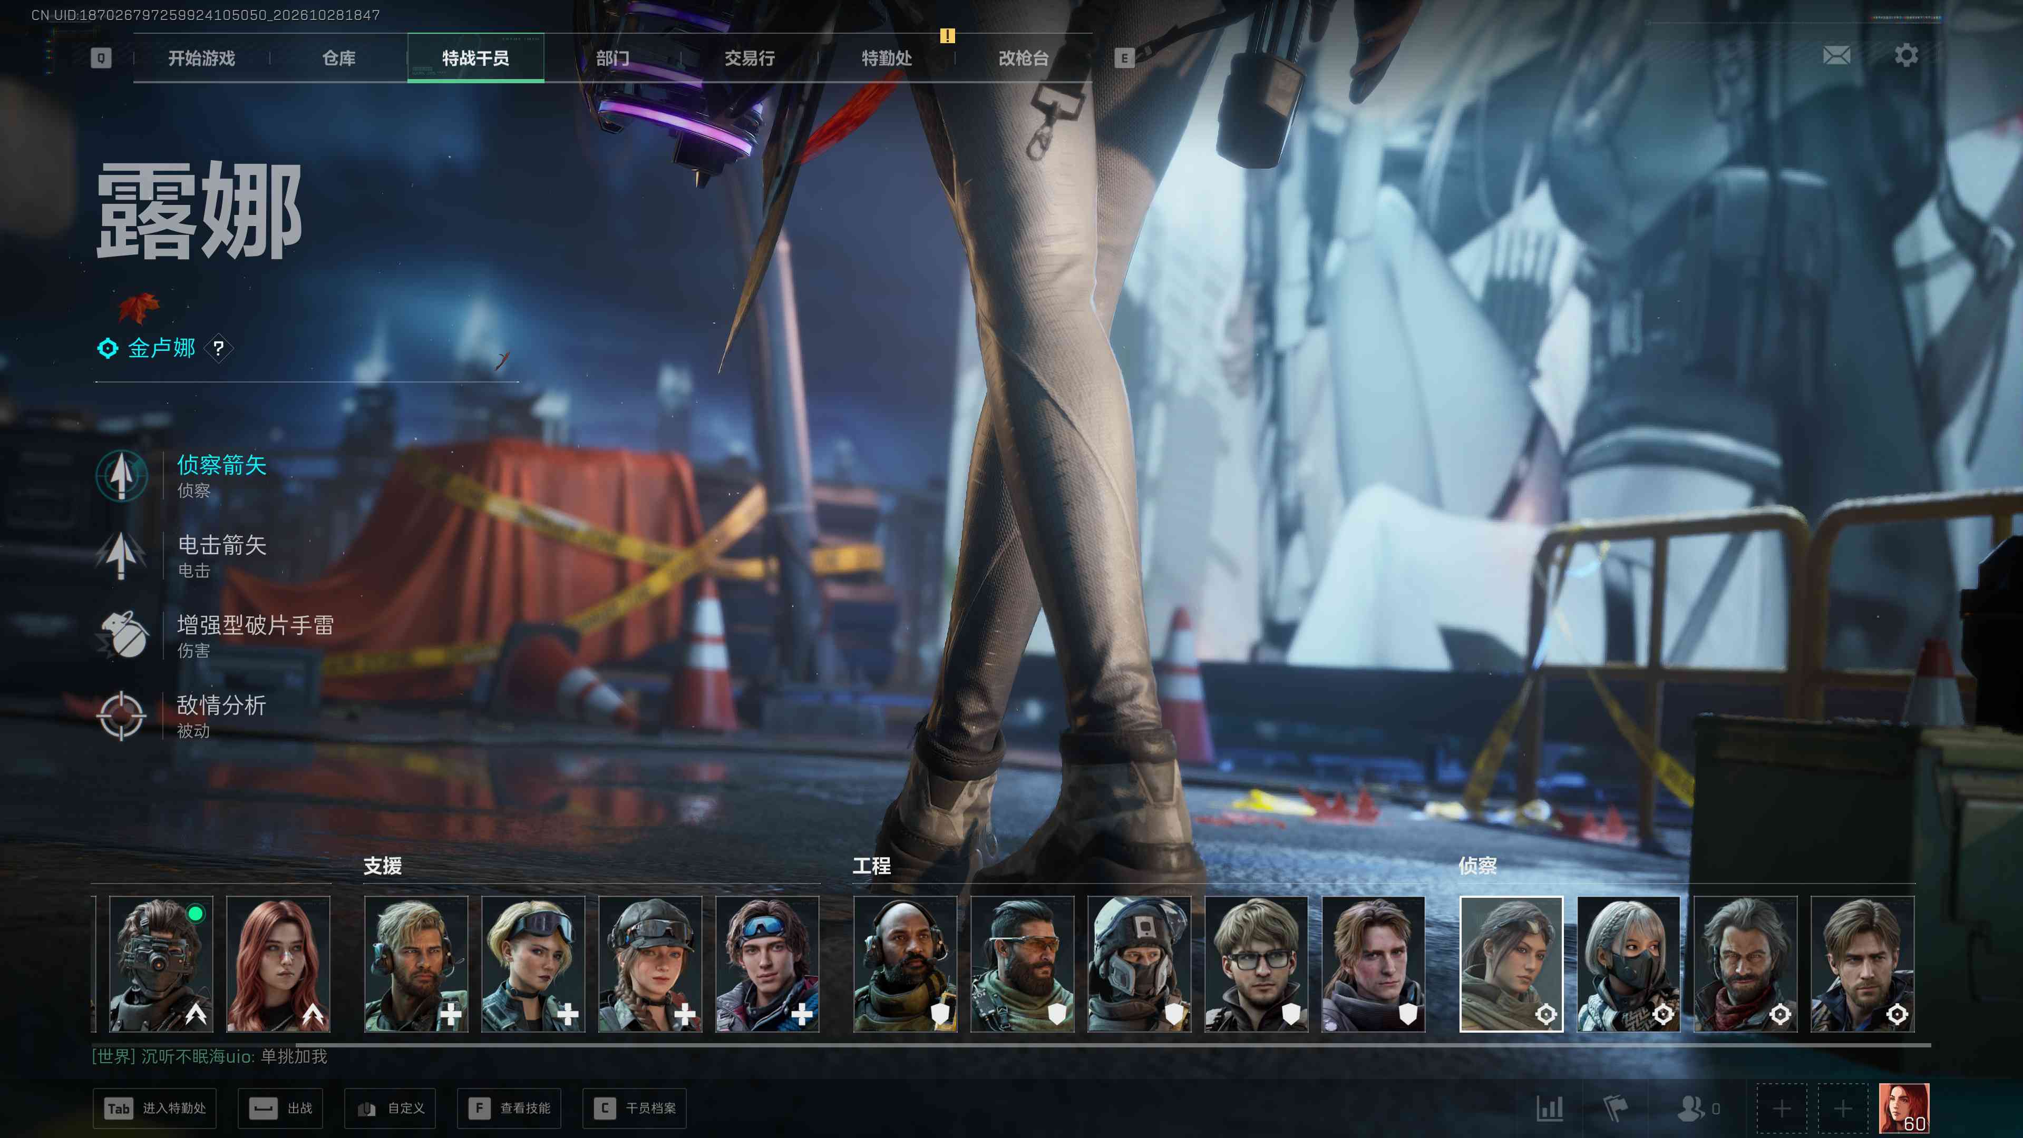The image size is (2023, 1138).
Task: Select the red-haired female assault operator
Action: [x=278, y=965]
